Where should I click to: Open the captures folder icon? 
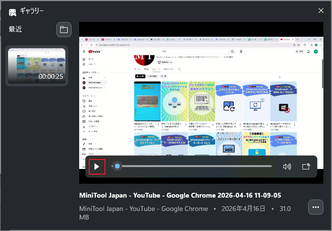[64, 30]
